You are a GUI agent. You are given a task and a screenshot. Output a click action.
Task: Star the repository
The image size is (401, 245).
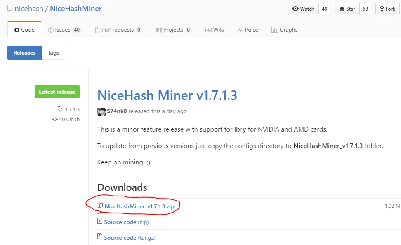point(347,9)
